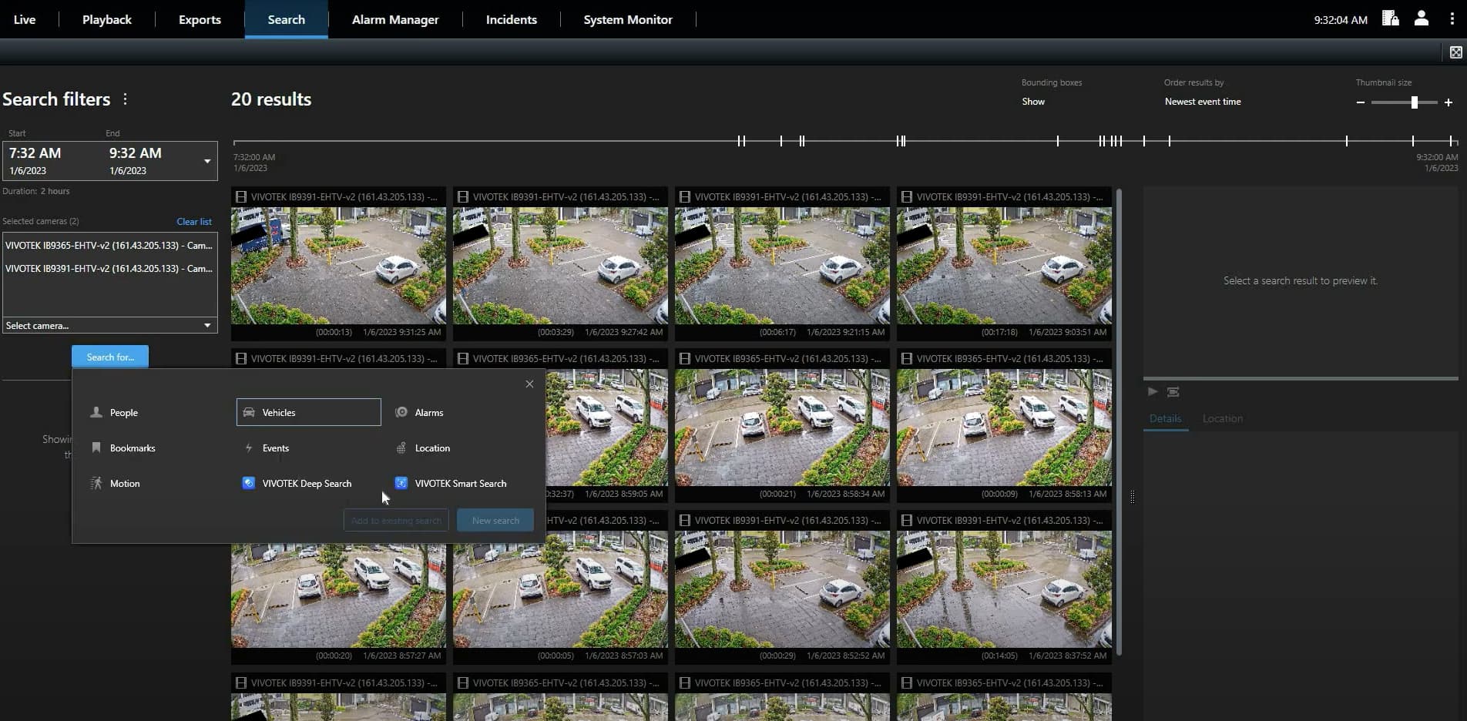The image size is (1467, 721).
Task: Open the Playback tab
Action: [x=106, y=19]
